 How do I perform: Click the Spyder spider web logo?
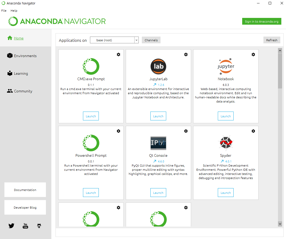point(226,143)
